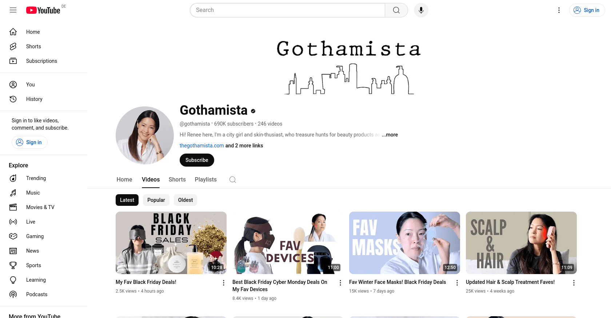The height and width of the screenshot is (318, 611).
Task: Open options for Updated Hair & Scalp video
Action: click(574, 283)
